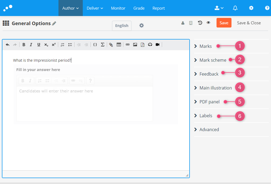Screen dimensions: 271x184
Task: Go to Monitor
Action: click(x=118, y=8)
